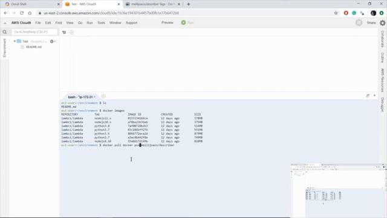Open the Outline side panel
The height and width of the screenshot is (218, 387).
pyautogui.click(x=383, y=58)
